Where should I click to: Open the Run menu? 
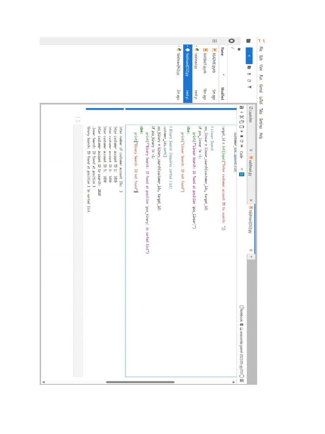(x=261, y=77)
